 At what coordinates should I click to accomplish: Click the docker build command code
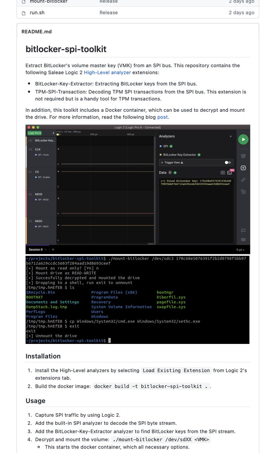[150, 386]
